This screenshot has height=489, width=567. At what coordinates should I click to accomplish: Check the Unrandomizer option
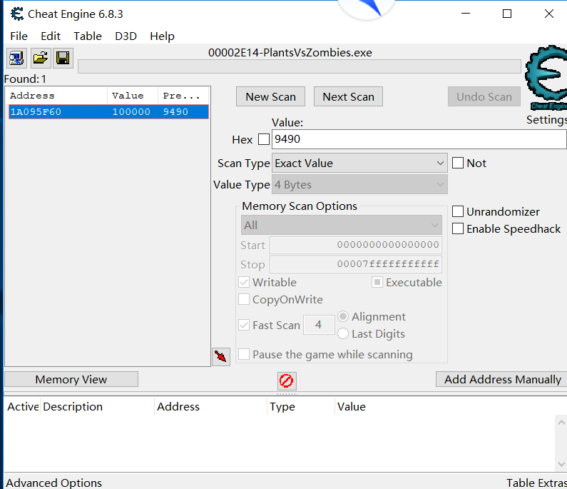(x=458, y=211)
